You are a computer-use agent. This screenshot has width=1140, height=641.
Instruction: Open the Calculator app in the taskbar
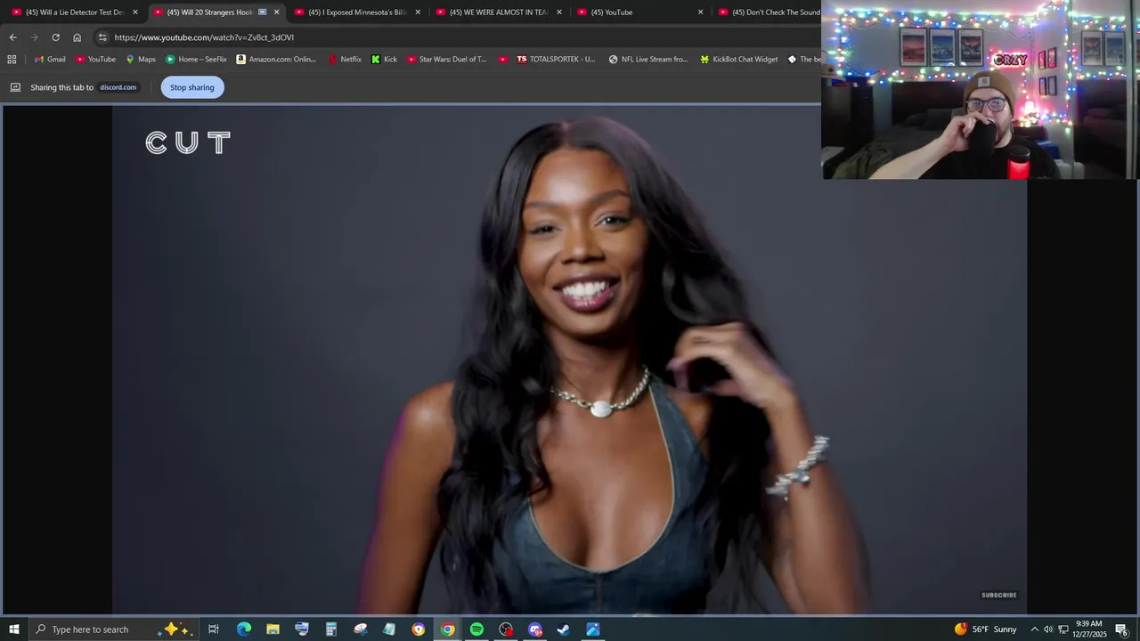331,629
